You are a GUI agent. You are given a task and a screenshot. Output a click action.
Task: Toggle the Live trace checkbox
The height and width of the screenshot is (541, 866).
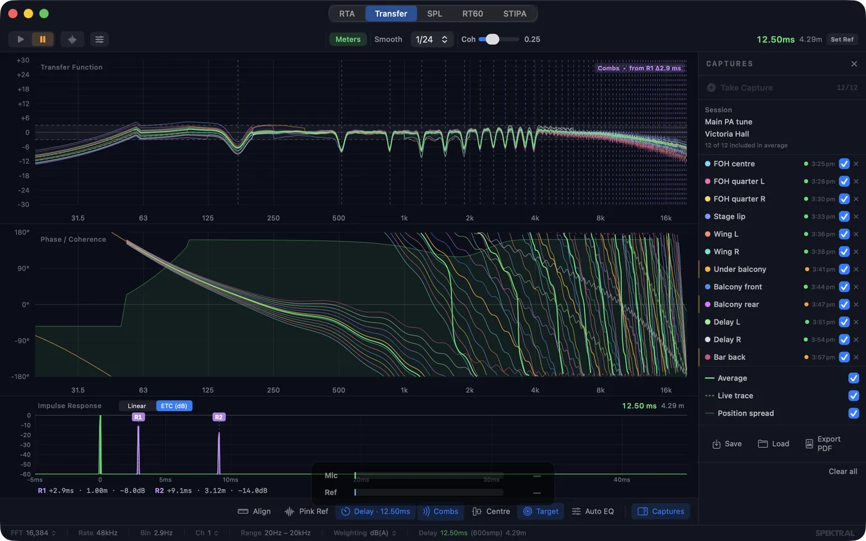click(x=854, y=396)
